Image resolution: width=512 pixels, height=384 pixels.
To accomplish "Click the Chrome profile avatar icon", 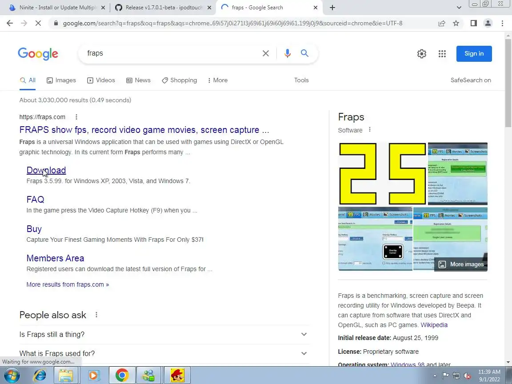I will tap(488, 23).
